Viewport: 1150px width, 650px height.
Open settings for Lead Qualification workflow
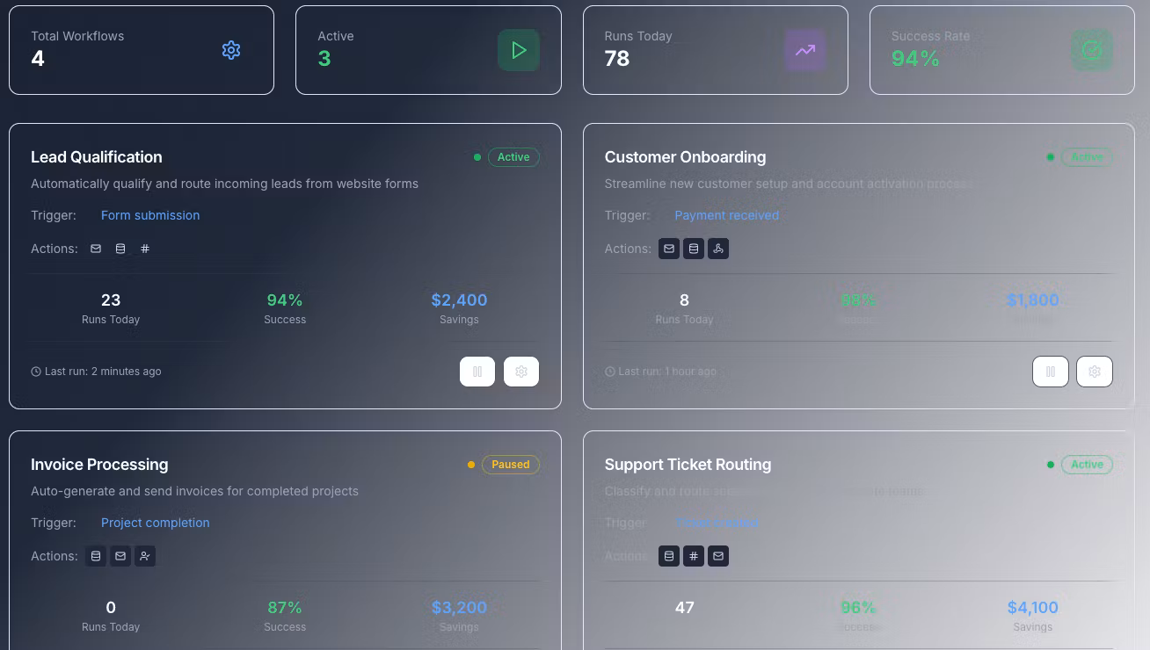(x=521, y=372)
